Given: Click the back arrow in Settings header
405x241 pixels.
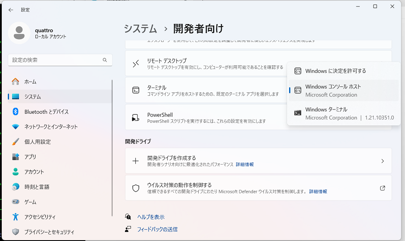Looking at the screenshot, I should coord(11,9).
